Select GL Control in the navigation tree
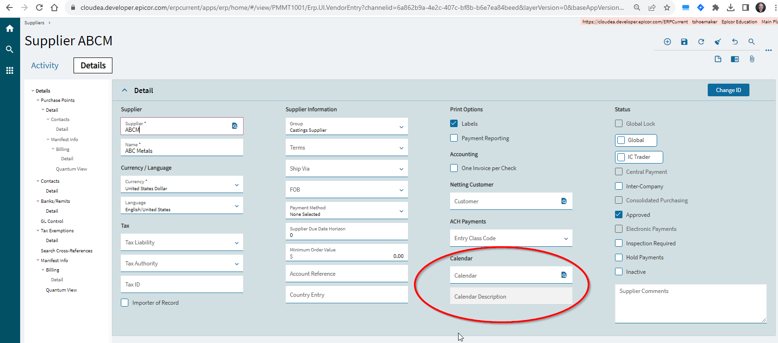This screenshot has width=778, height=343. tap(52, 221)
